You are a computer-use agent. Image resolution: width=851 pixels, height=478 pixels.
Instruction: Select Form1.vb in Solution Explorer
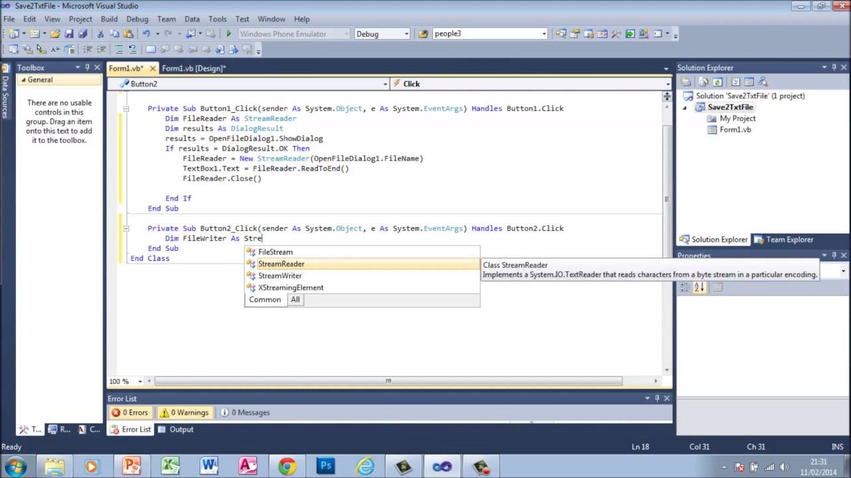735,129
